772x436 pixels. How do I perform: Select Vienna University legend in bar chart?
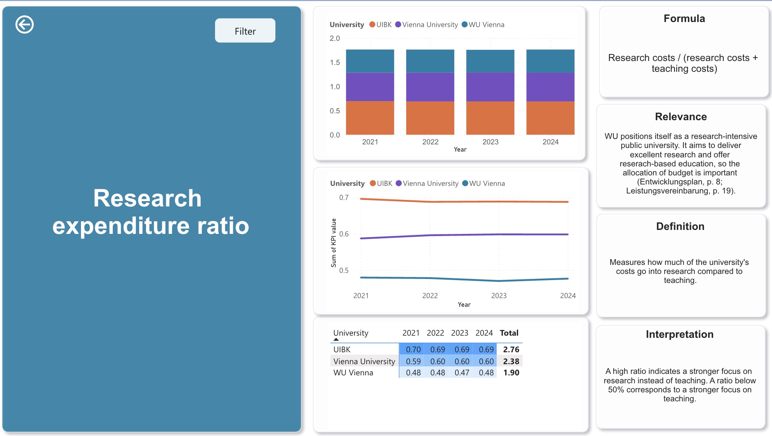tap(426, 25)
